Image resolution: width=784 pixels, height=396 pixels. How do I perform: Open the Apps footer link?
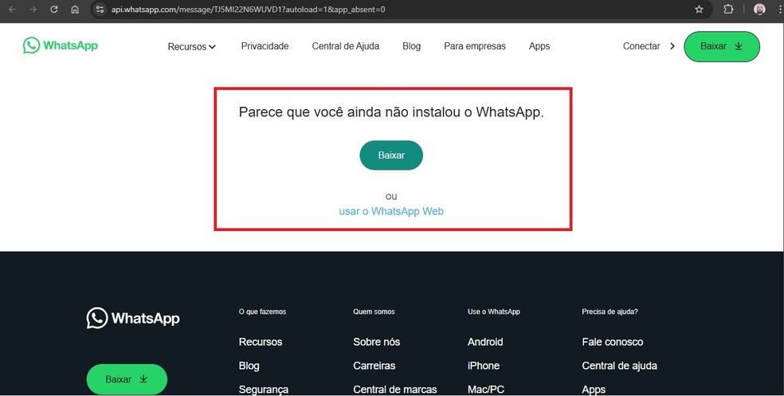[594, 390]
